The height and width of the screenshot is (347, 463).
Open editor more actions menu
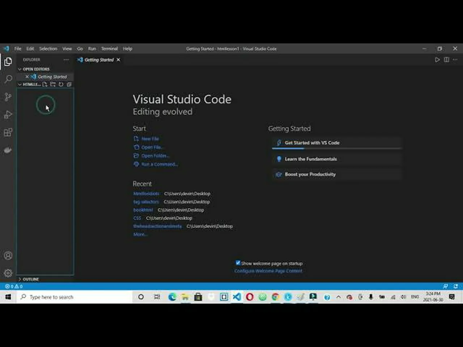point(455,60)
